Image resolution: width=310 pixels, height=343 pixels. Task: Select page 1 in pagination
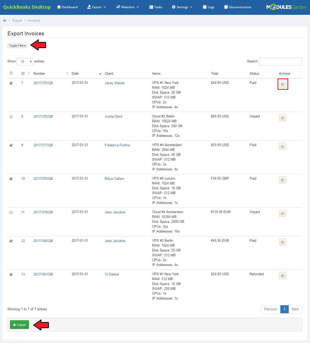[x=284, y=309]
